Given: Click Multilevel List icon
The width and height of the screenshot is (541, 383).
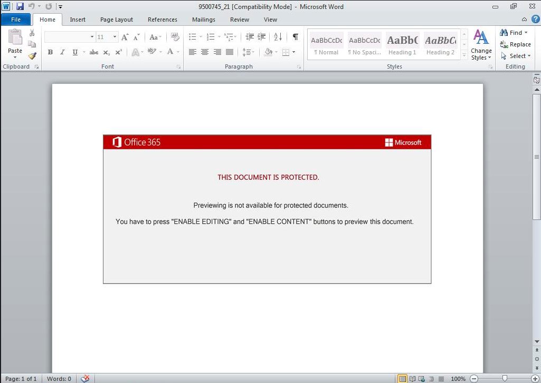Looking at the screenshot, I should [229, 36].
